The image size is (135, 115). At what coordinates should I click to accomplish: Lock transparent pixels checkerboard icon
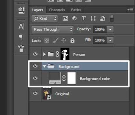[x=47, y=40]
